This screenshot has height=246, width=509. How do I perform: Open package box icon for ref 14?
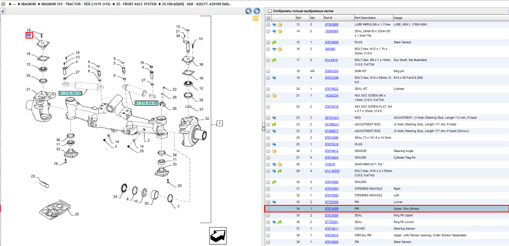[x=279, y=32]
